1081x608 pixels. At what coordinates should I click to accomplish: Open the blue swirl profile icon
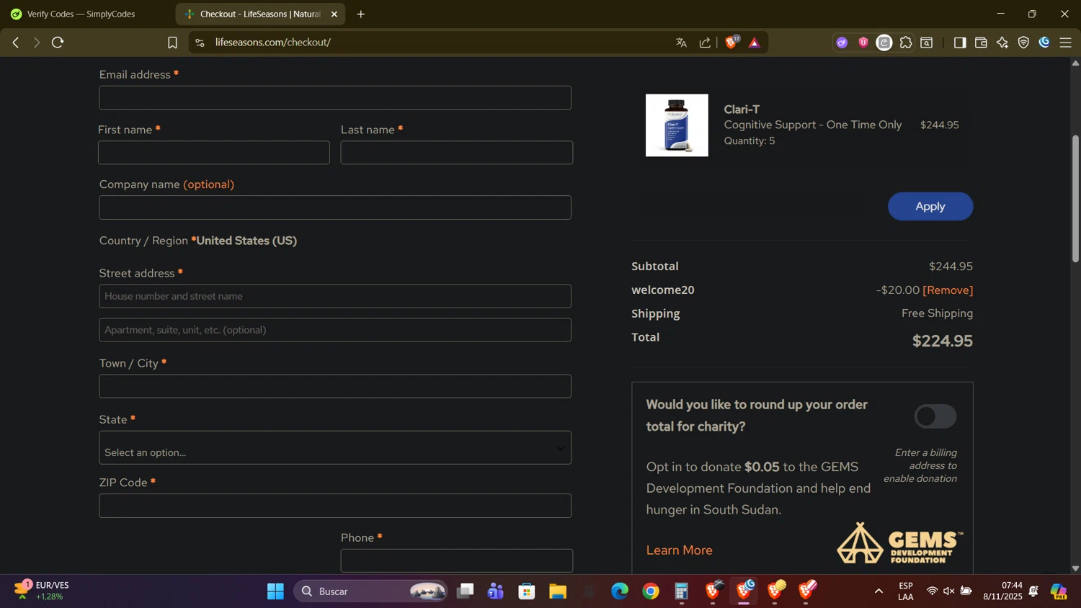[1044, 43]
